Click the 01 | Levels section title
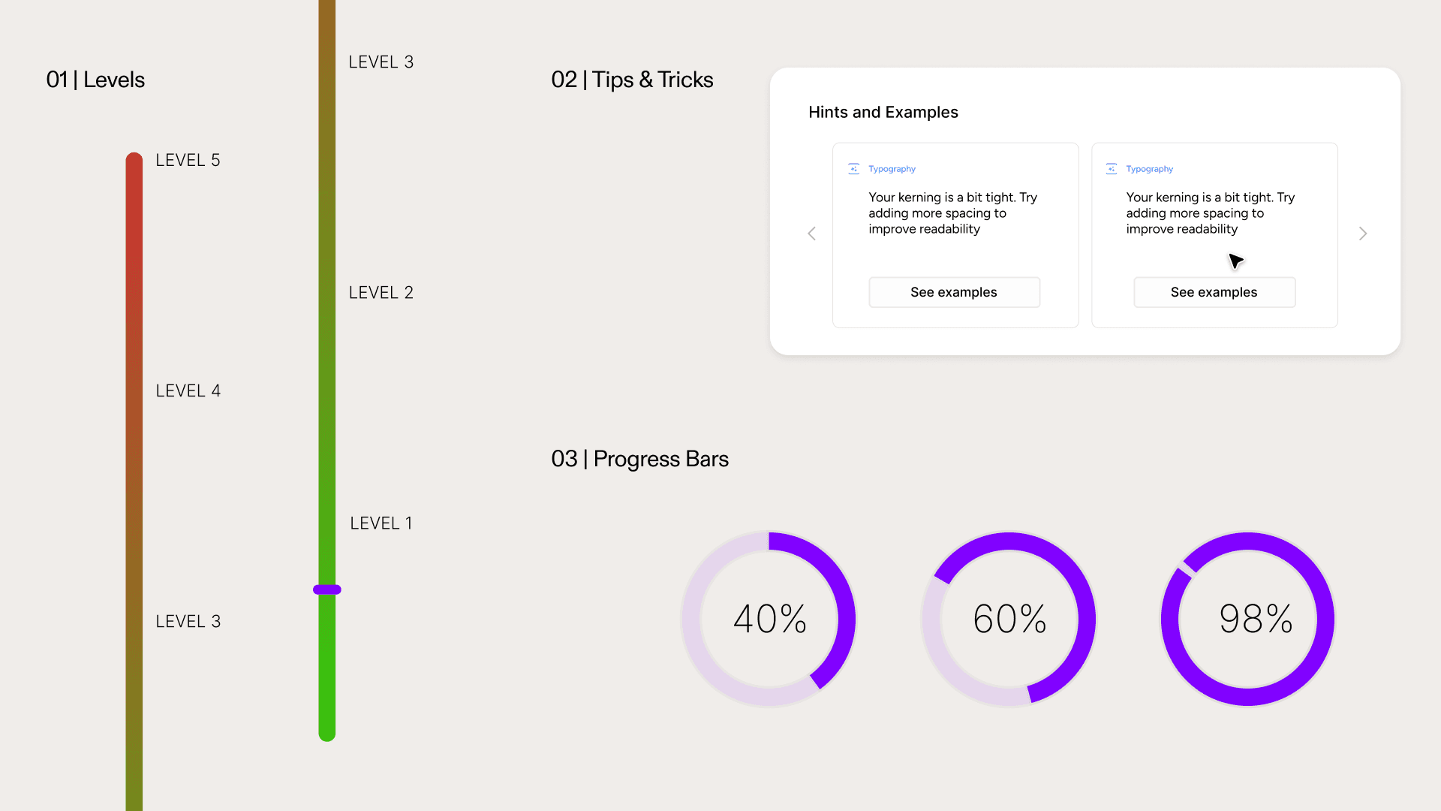Image resolution: width=1441 pixels, height=811 pixels. (x=95, y=80)
